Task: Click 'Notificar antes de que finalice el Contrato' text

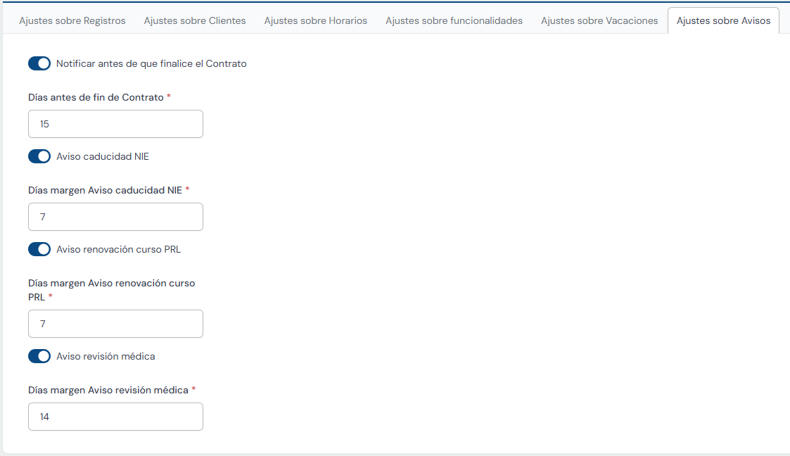Action: [151, 63]
